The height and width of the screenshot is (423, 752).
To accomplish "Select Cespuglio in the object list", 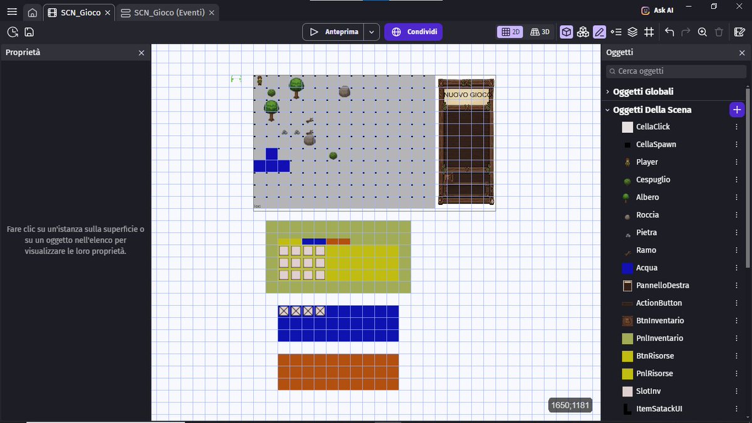I will click(653, 179).
